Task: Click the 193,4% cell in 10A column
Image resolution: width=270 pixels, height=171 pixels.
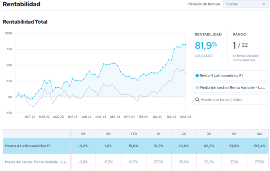Action: [x=259, y=146]
